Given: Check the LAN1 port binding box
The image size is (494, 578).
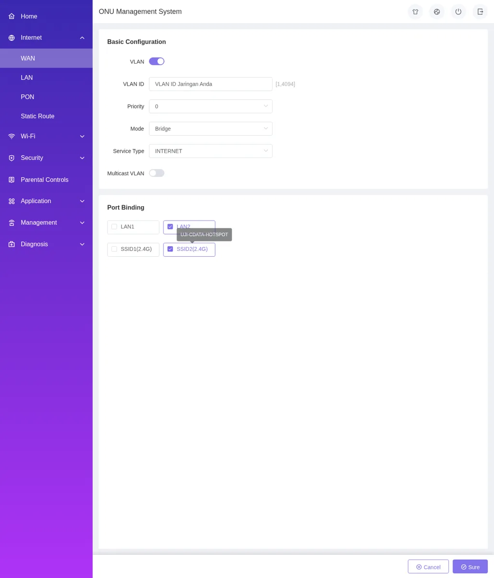Looking at the screenshot, I should pyautogui.click(x=114, y=227).
